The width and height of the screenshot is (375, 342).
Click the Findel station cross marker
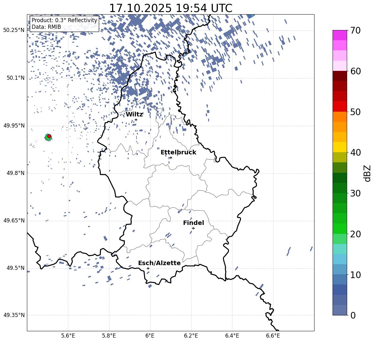click(193, 228)
